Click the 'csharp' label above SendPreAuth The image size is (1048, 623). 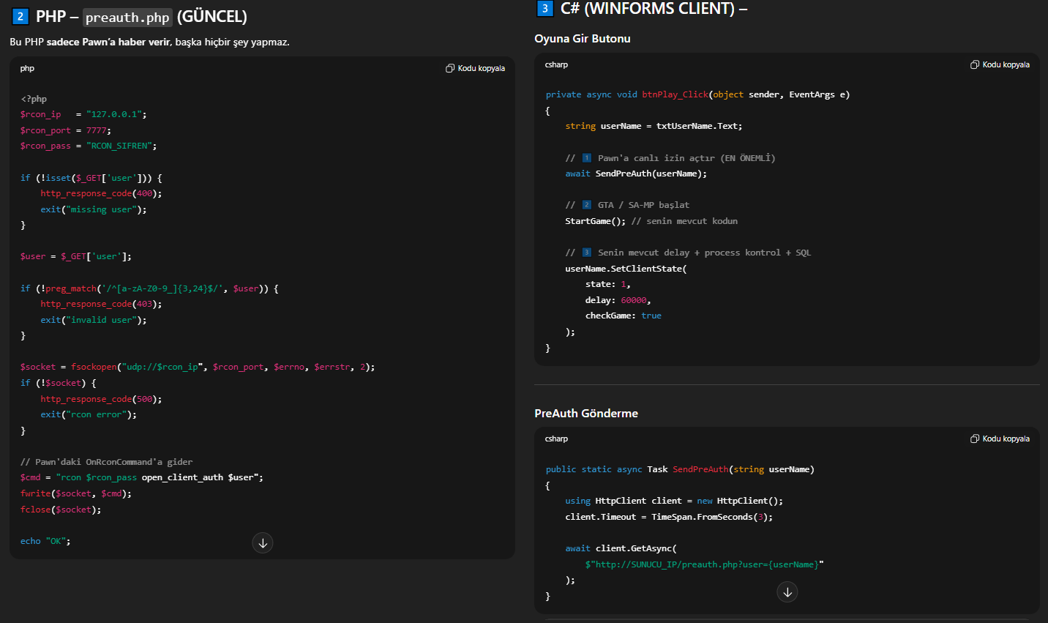click(x=556, y=439)
